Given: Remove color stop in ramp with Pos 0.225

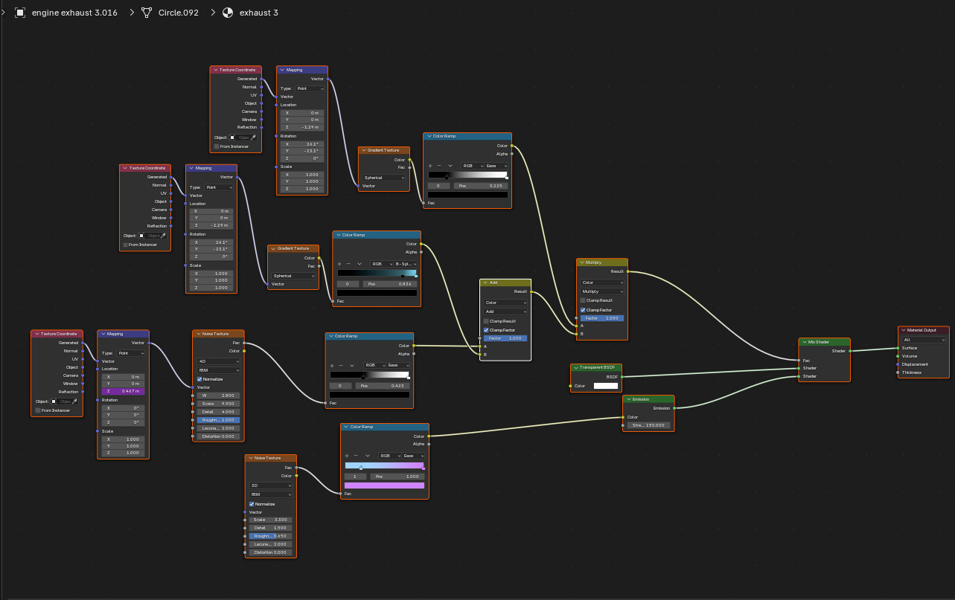Looking at the screenshot, I should 439,166.
